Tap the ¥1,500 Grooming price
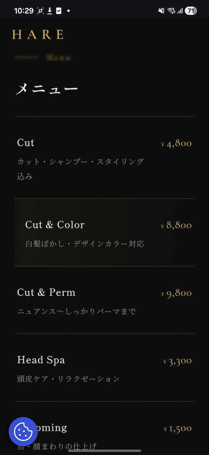Screen dimensions: 209x455 pos(178,429)
